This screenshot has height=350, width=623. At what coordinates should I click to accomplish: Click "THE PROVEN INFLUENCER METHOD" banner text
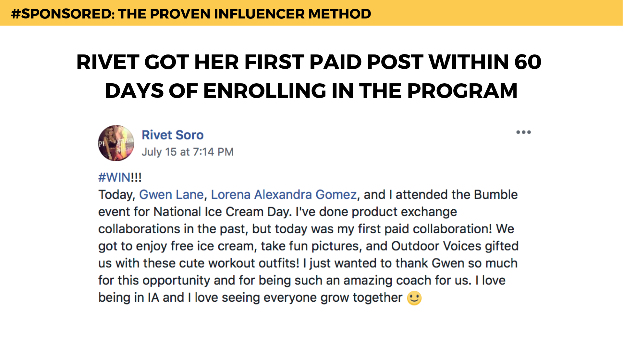coord(244,14)
